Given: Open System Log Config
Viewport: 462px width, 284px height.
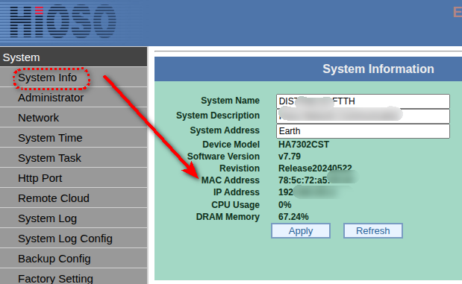Looking at the screenshot, I should 65,239.
